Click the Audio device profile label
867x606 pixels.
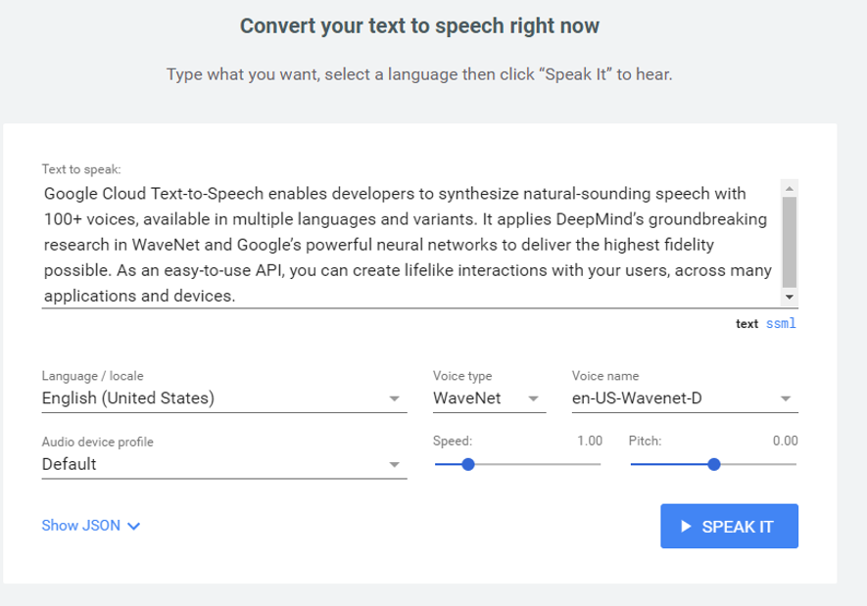click(x=97, y=442)
